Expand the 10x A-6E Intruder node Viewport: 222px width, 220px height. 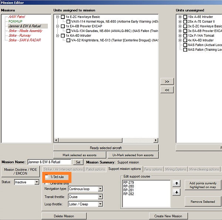pos(180,17)
